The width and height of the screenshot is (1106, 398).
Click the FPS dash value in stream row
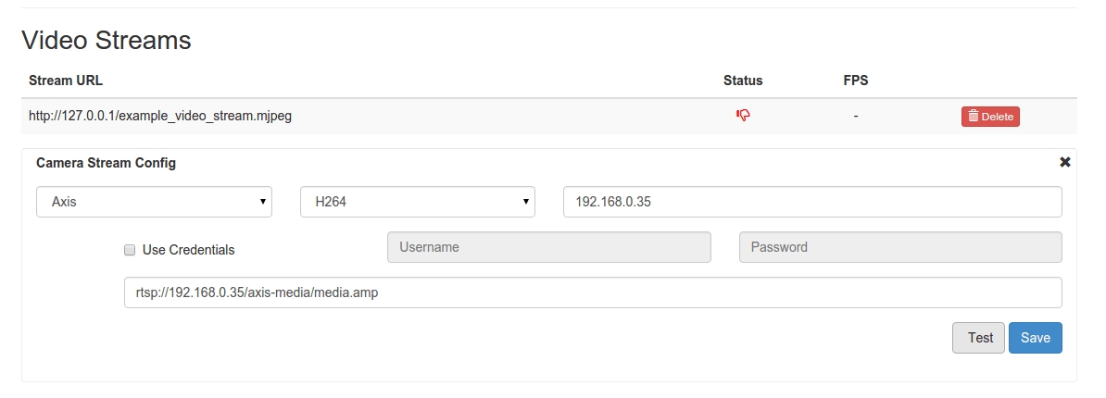pos(855,117)
